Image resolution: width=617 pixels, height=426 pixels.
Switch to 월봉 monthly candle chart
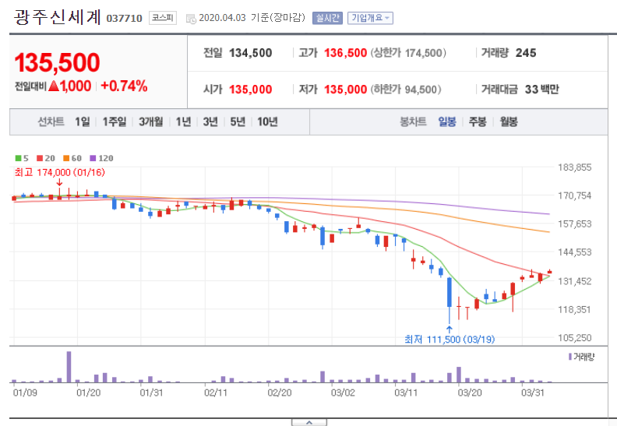pos(509,122)
